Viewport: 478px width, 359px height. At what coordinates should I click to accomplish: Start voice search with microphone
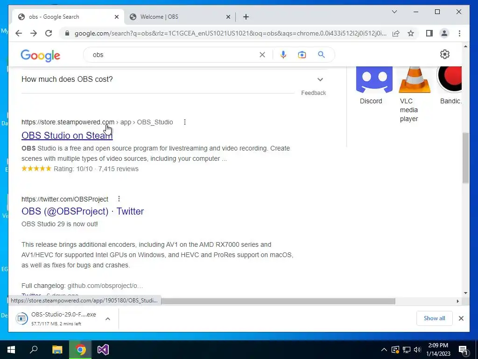[283, 55]
